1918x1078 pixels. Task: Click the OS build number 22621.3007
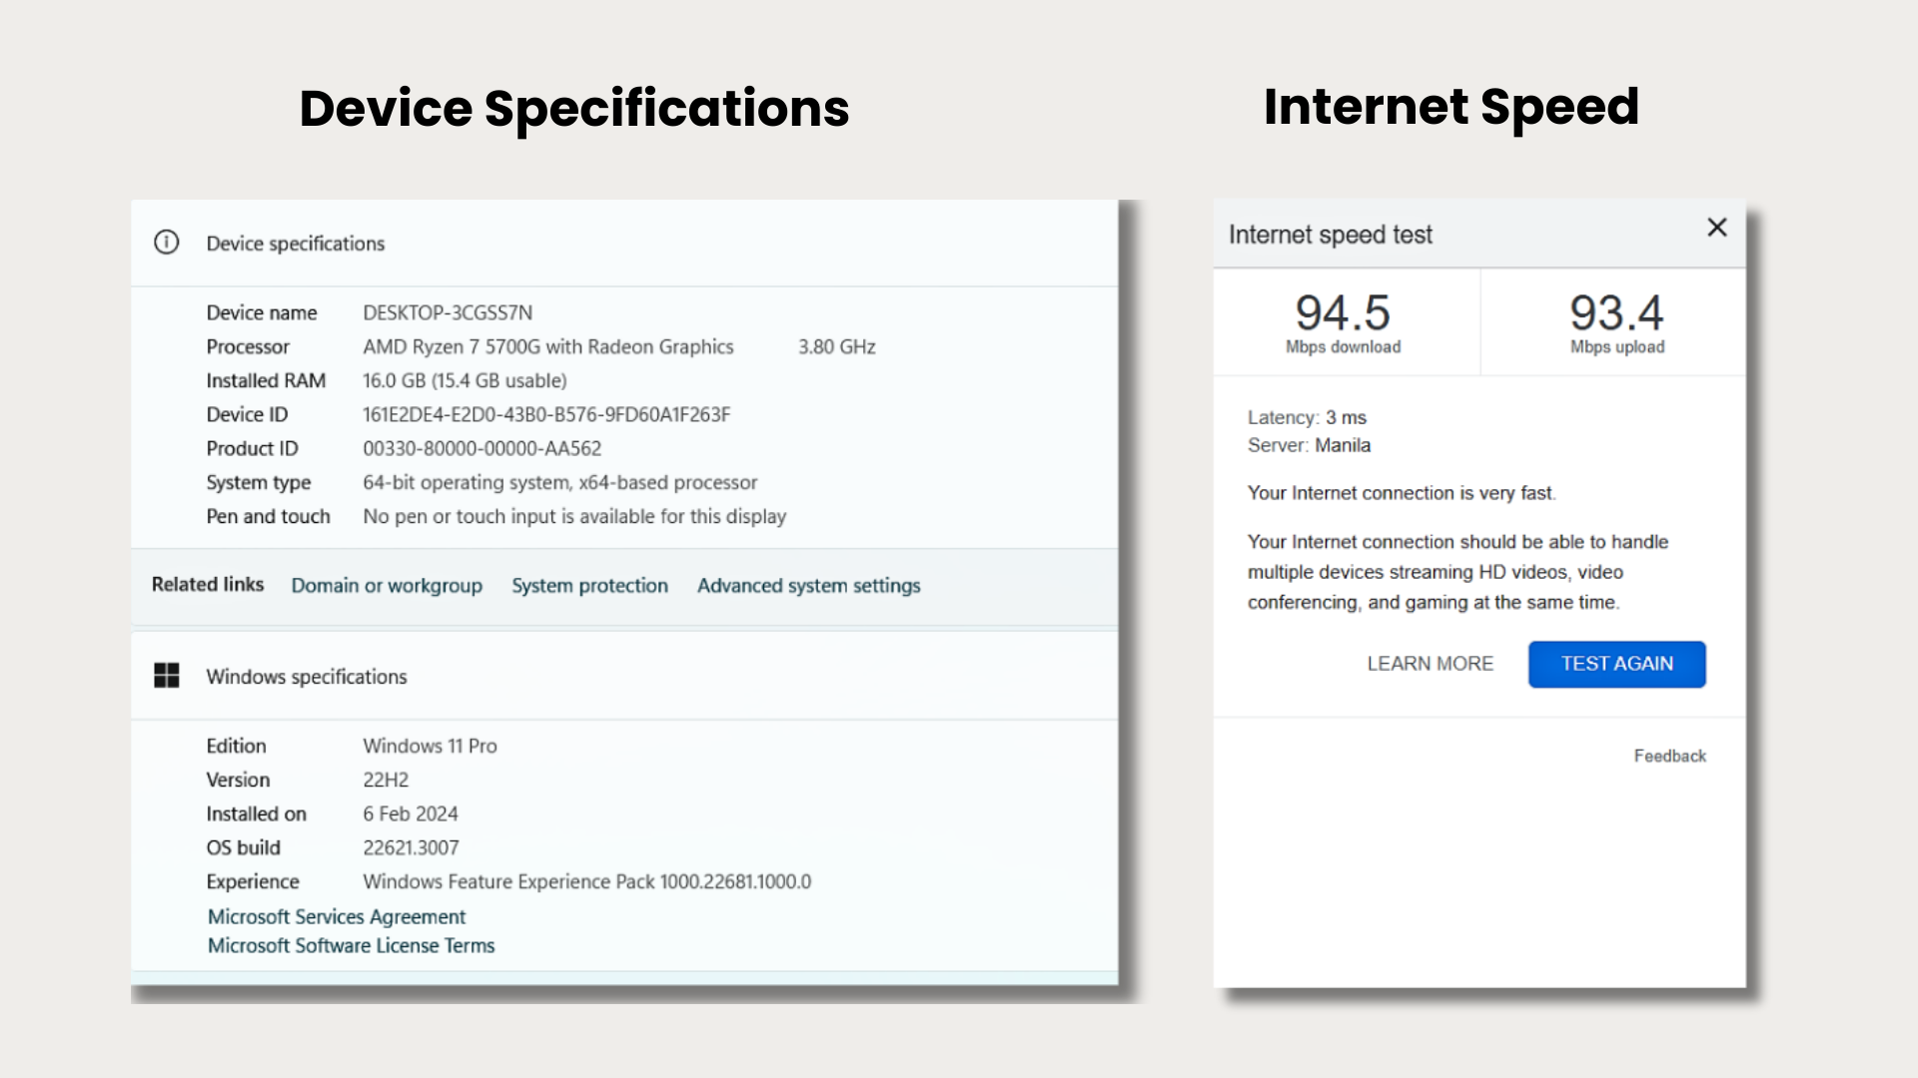pyautogui.click(x=411, y=847)
